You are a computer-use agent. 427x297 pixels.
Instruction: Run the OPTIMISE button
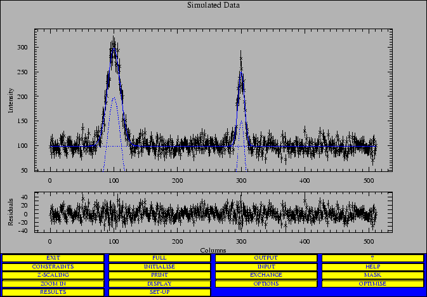coord(372,284)
